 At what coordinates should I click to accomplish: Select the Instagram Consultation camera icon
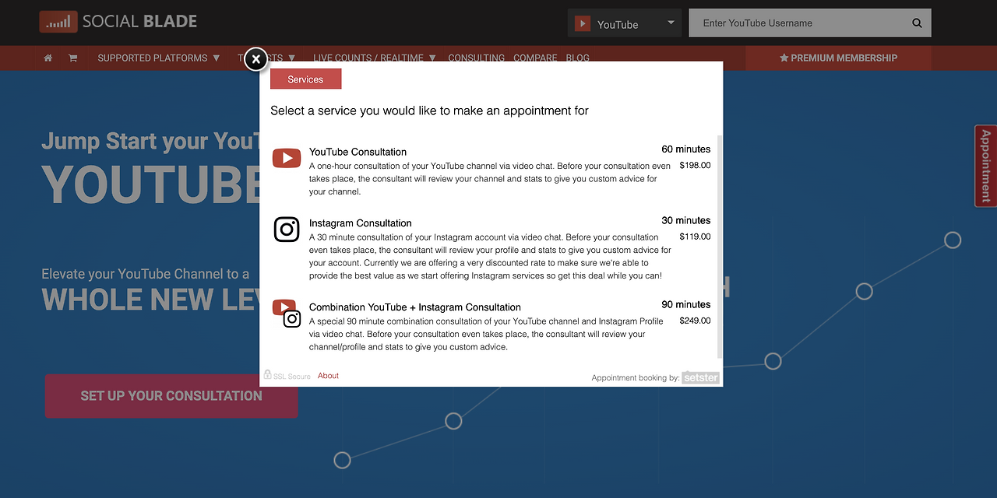click(287, 230)
